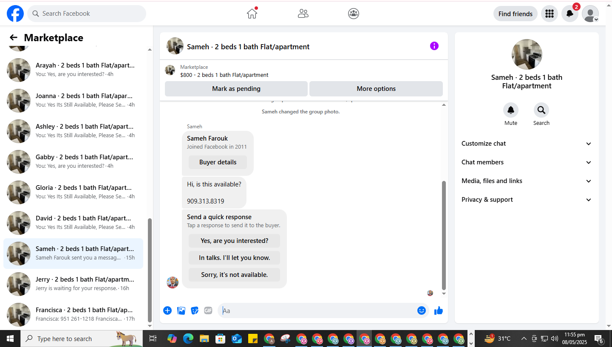The width and height of the screenshot is (612, 347).
Task: Open Outlook from taskbar
Action: pos(237,339)
